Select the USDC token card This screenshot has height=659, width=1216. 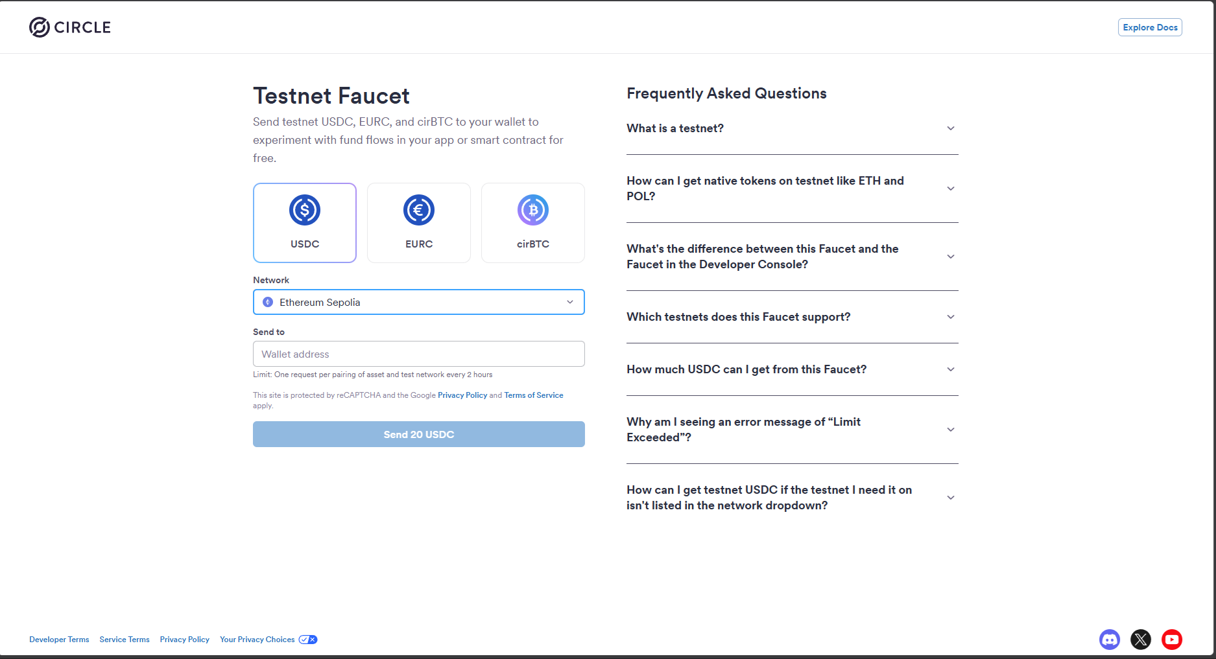[x=305, y=223]
